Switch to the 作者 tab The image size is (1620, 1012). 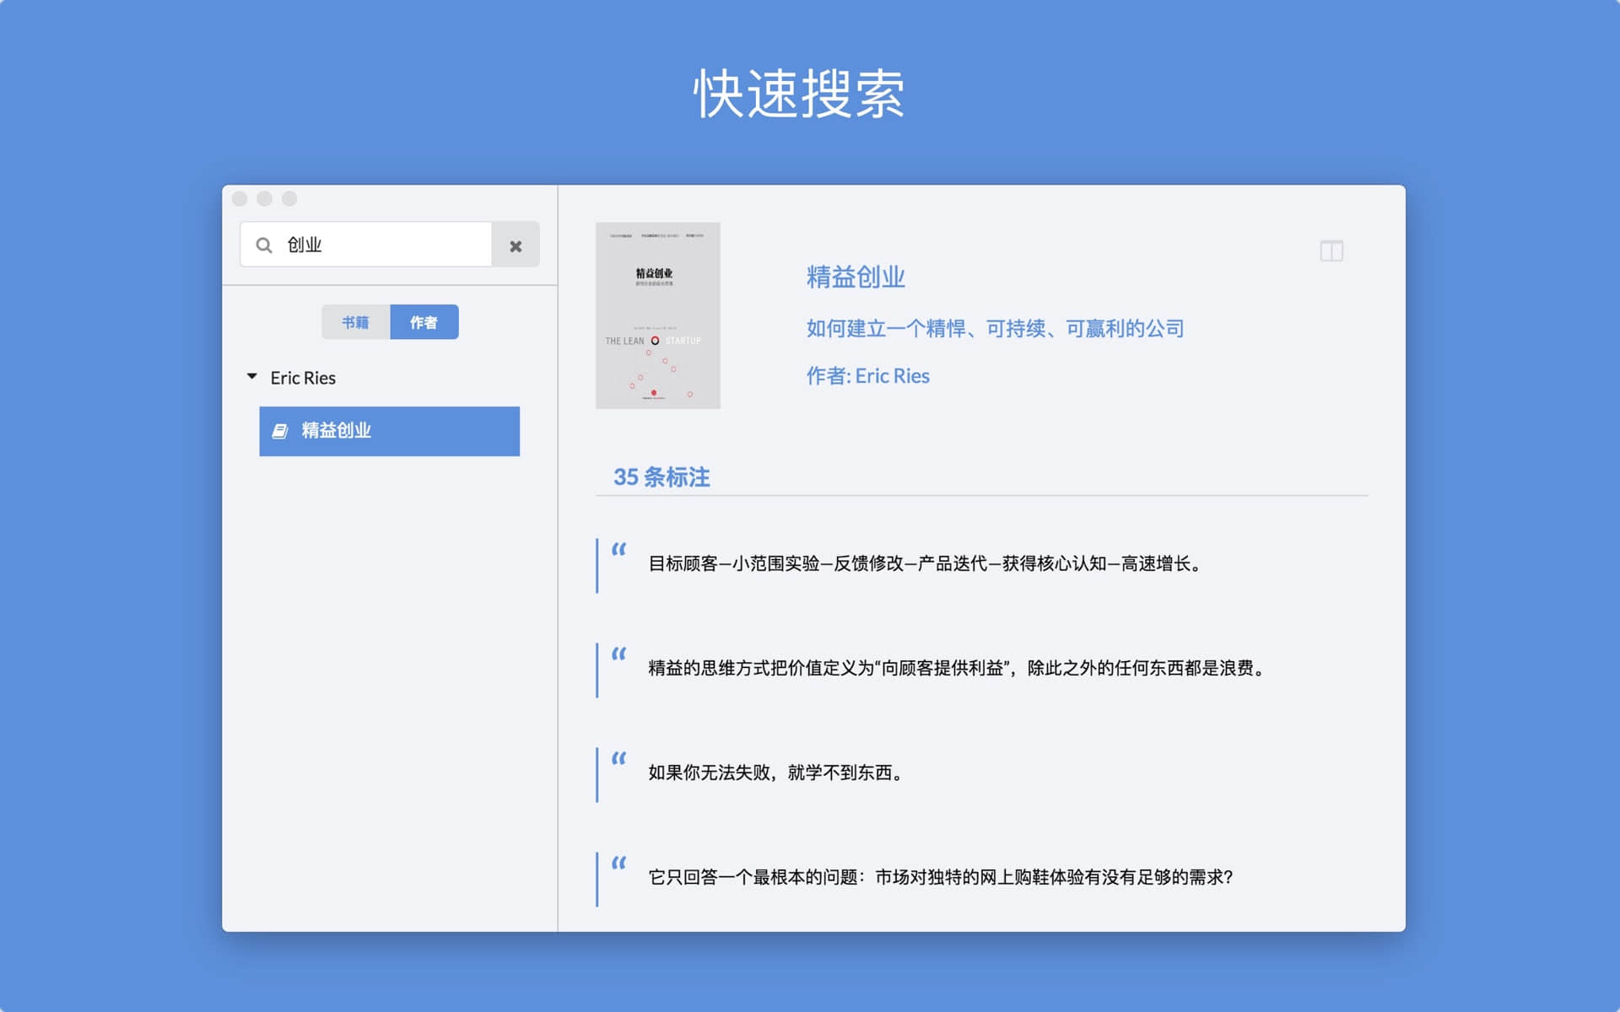pyautogui.click(x=424, y=322)
